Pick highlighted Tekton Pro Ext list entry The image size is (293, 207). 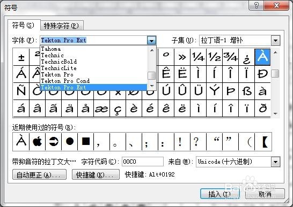click(x=94, y=87)
